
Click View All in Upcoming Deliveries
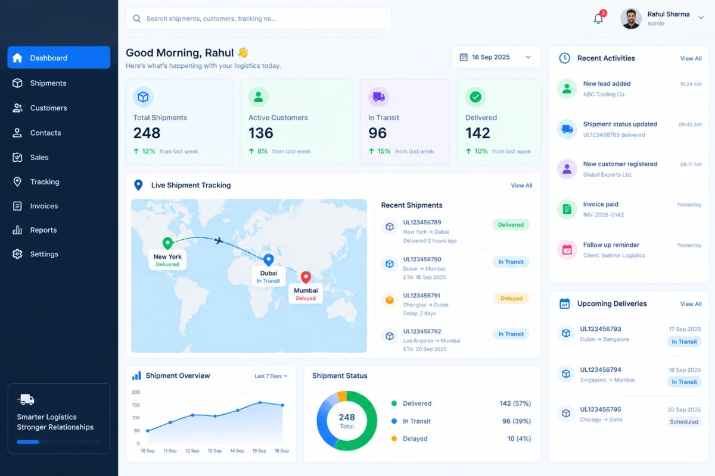pos(691,304)
